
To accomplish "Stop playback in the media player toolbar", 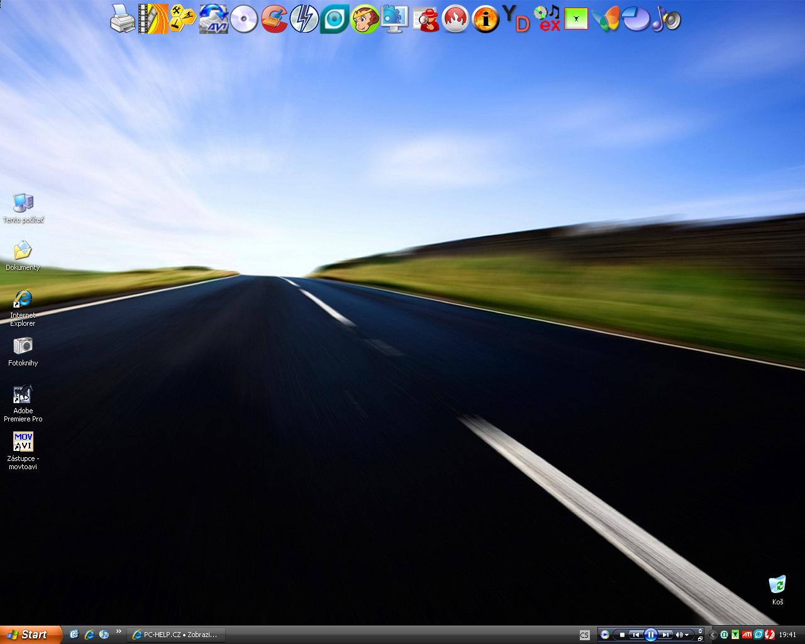I will 622,635.
